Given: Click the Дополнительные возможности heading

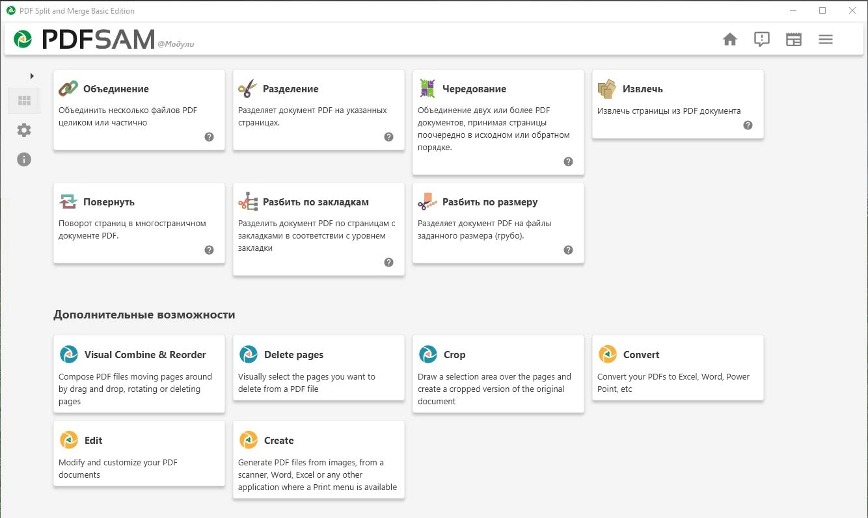Looking at the screenshot, I should pyautogui.click(x=144, y=315).
